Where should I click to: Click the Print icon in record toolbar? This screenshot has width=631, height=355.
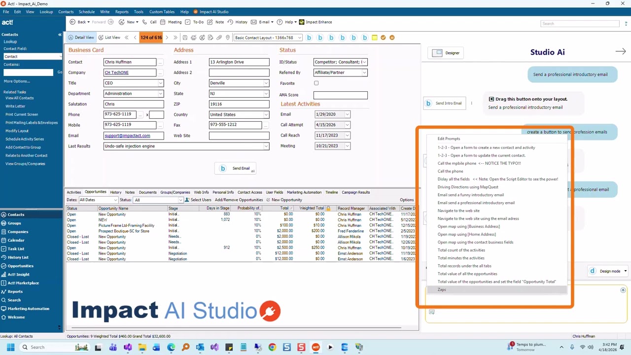(x=193, y=37)
